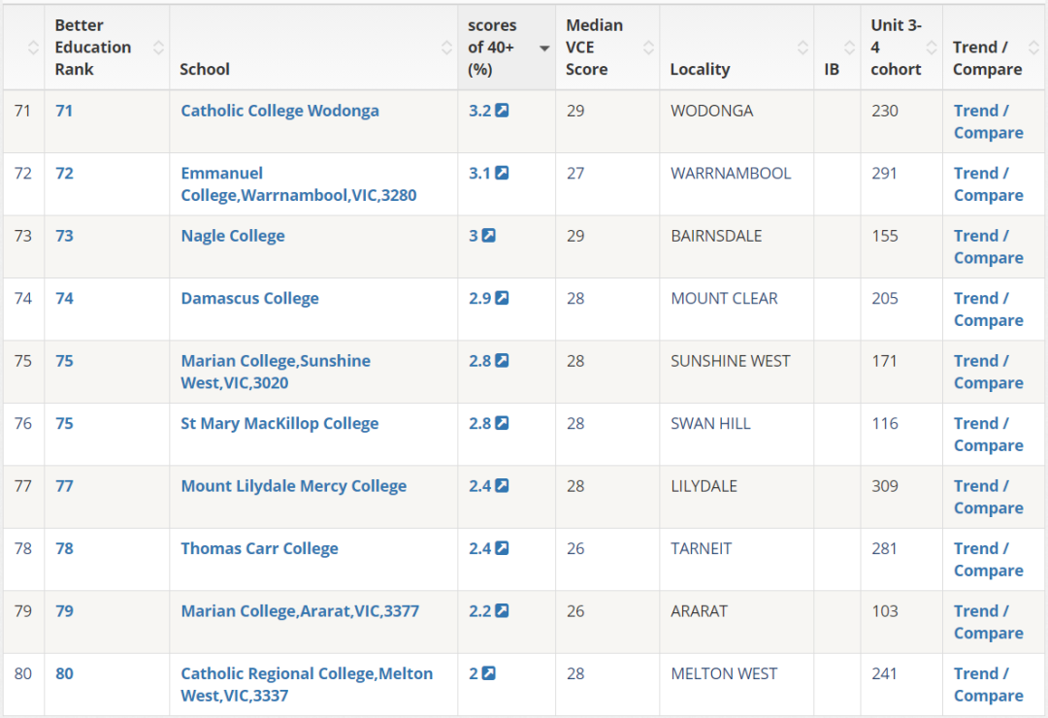This screenshot has width=1048, height=718.
Task: Open Catholic College Wodonga school link
Action: coord(279,111)
